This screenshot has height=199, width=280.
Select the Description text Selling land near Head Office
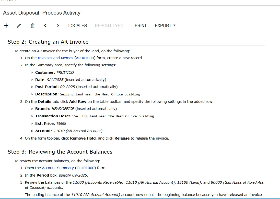coord(100,94)
